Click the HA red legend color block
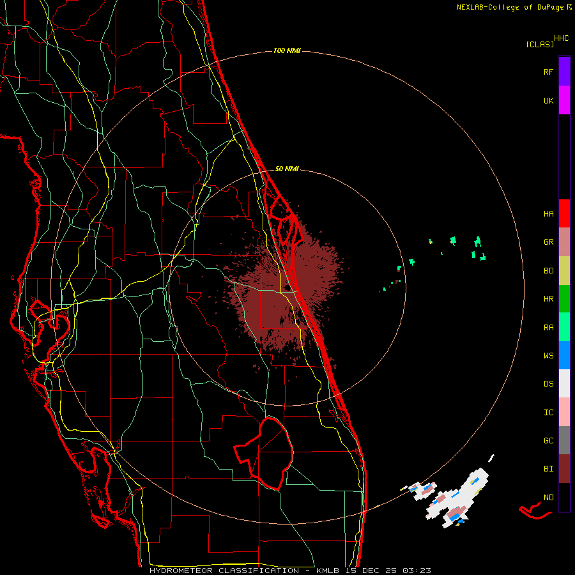 tap(564, 213)
